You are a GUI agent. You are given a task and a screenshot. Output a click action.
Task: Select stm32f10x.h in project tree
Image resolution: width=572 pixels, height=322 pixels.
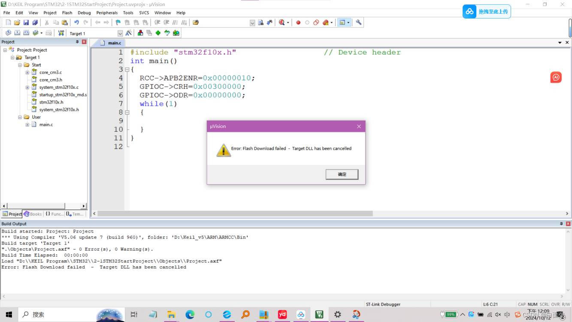click(51, 102)
